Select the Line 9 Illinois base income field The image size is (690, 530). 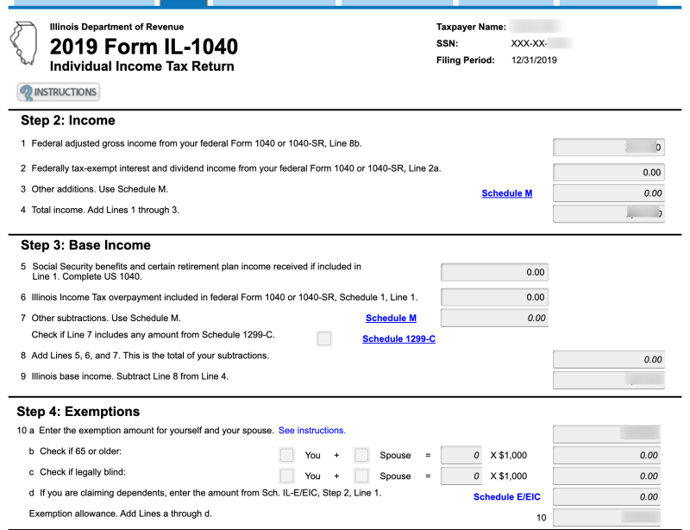(x=609, y=380)
